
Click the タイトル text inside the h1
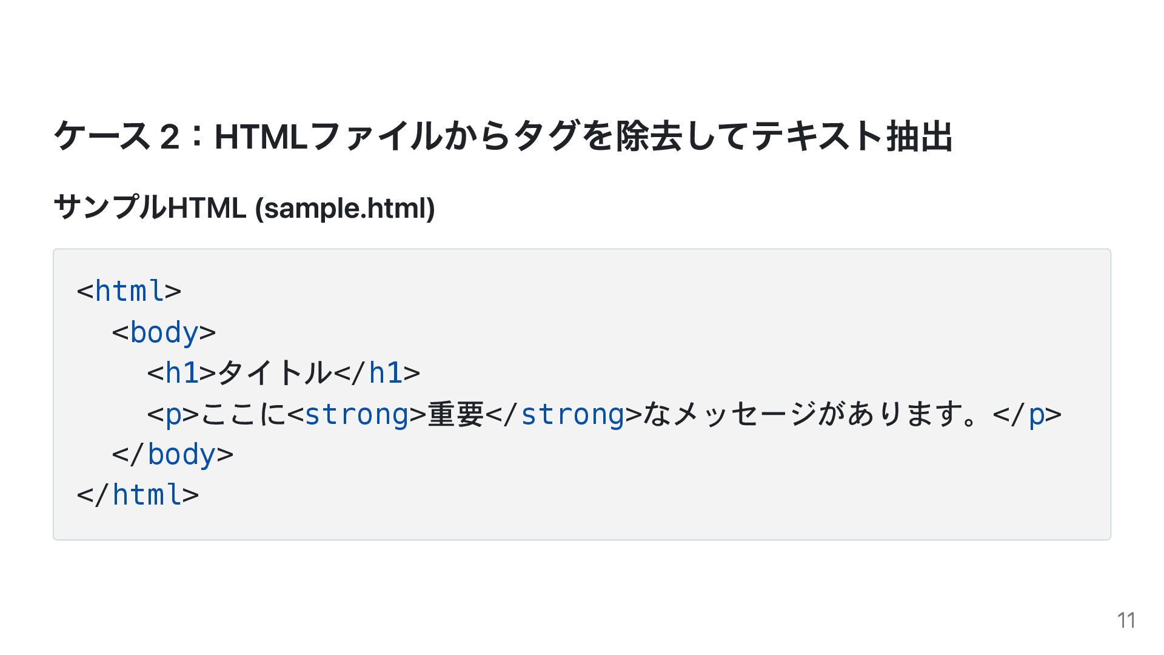pos(275,373)
